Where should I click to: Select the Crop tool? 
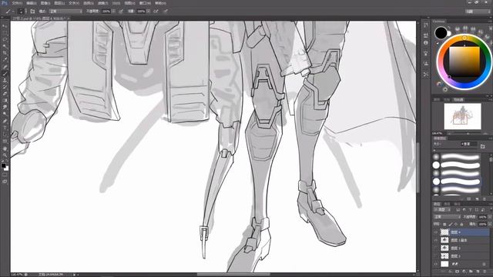(x=5, y=53)
